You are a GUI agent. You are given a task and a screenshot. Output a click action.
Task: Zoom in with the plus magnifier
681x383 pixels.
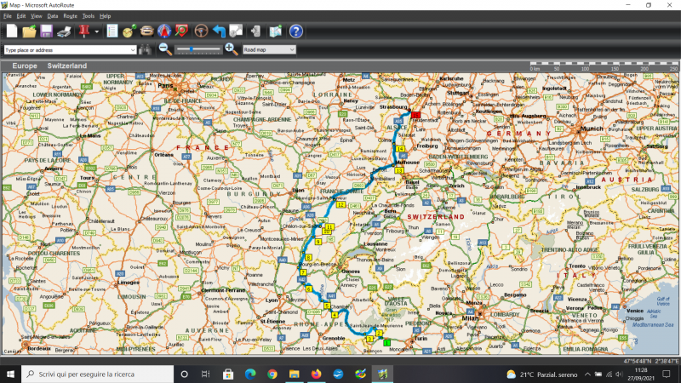(231, 49)
